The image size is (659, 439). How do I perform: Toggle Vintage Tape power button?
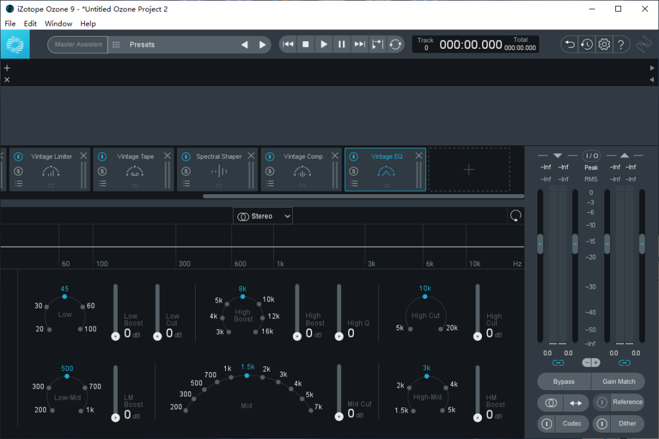click(102, 157)
